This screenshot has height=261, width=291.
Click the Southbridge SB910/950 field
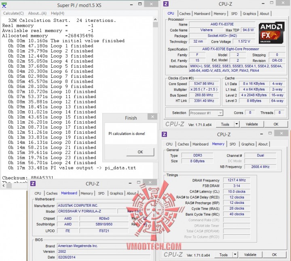point(104,224)
